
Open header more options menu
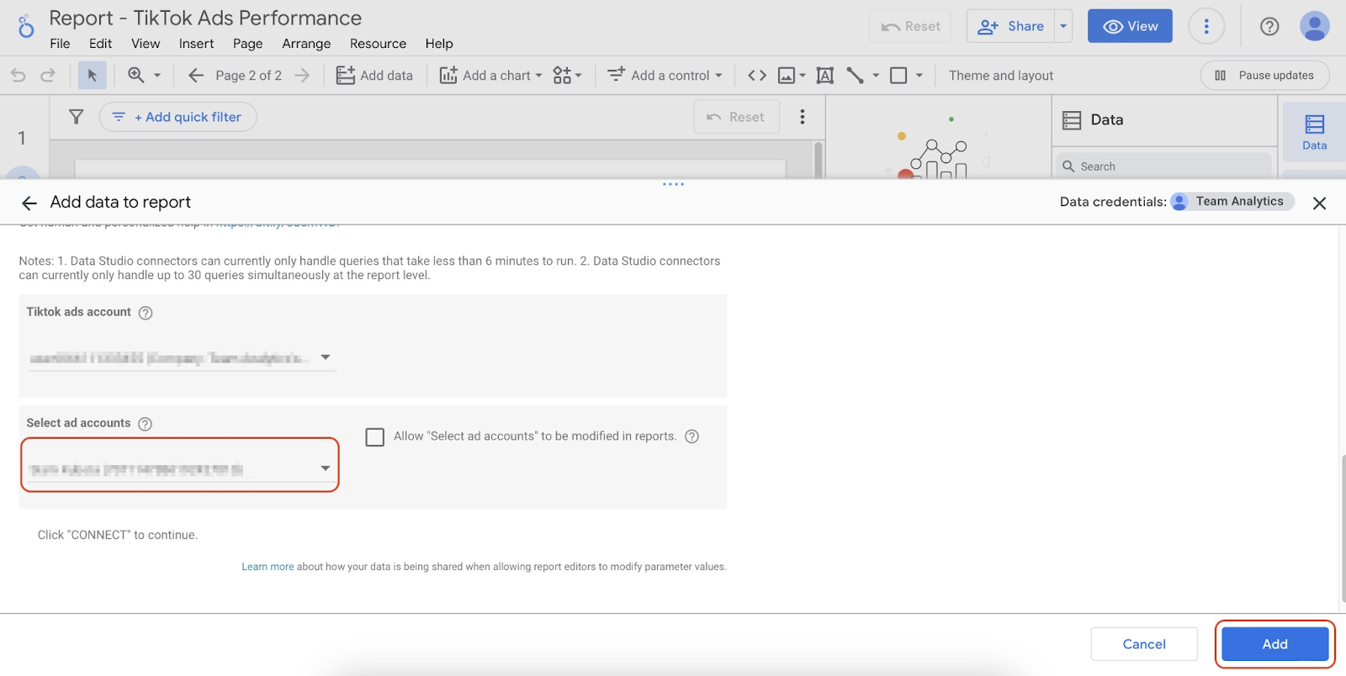pyautogui.click(x=1206, y=27)
